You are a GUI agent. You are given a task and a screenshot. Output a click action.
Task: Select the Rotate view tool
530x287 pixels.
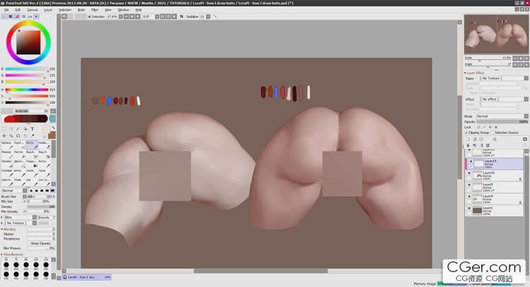coord(18,136)
